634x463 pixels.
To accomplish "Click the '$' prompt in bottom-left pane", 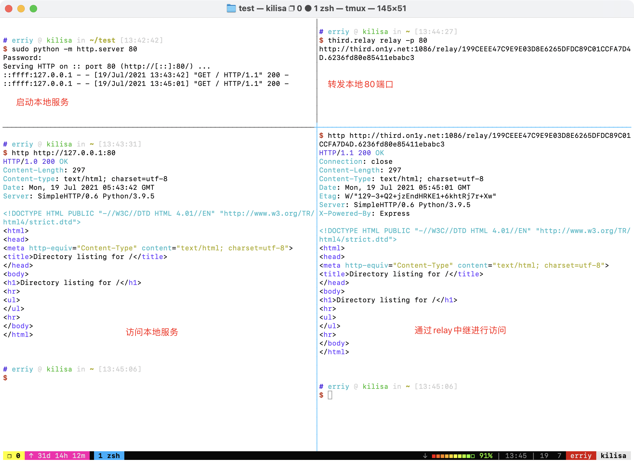I will [5, 378].
